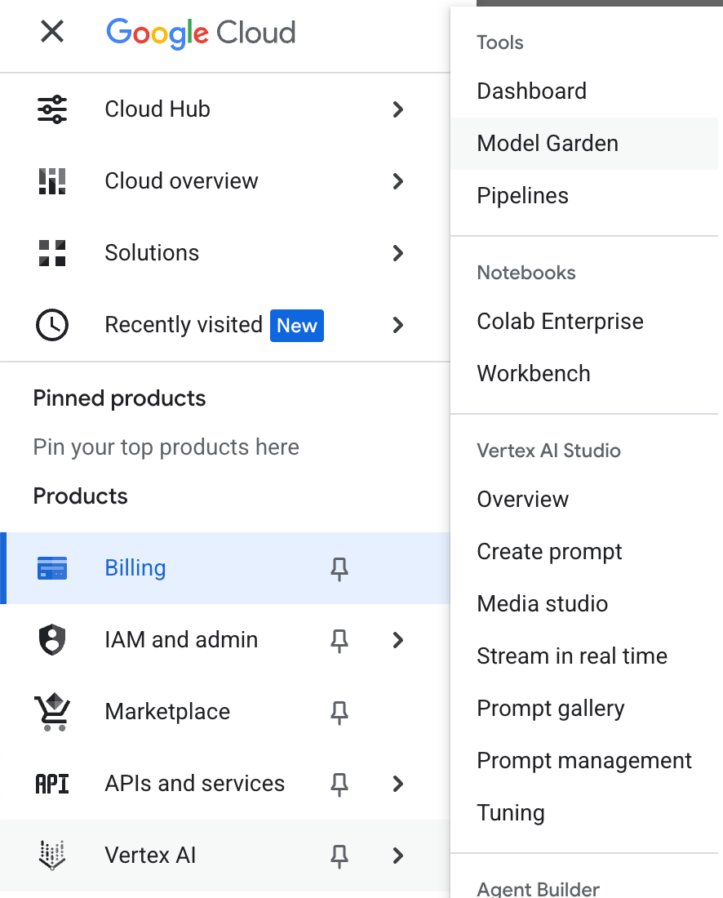
Task: Expand the Cloud overview submenu chevron
Action: click(398, 181)
